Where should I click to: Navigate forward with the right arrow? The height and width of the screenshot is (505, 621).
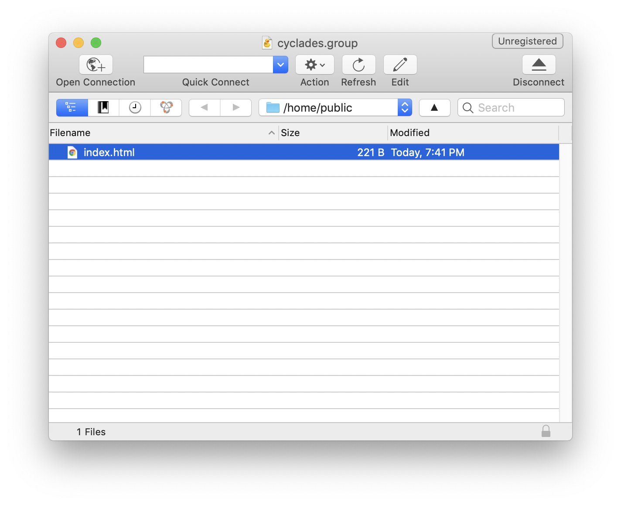[236, 108]
